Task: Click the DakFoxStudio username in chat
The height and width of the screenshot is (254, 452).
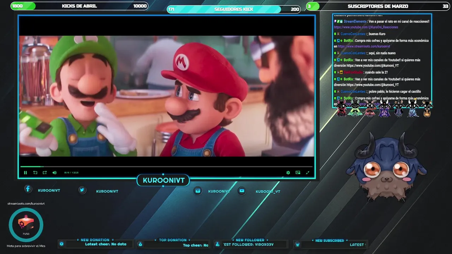Action: click(x=353, y=72)
